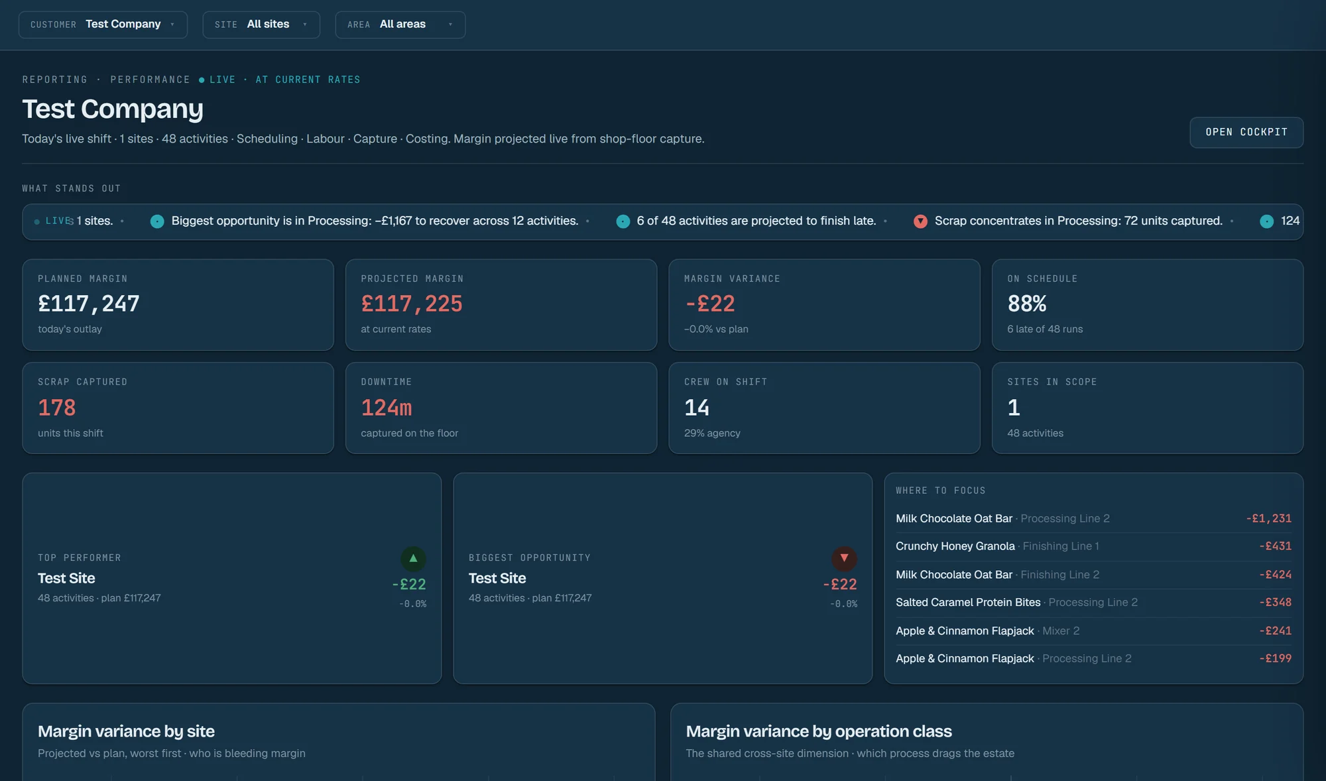This screenshot has height=781, width=1326.
Task: Open Crunchy Honey Granola Finishing Line 1 row
Action: (x=1093, y=546)
